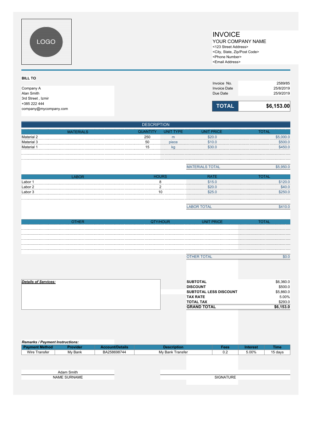Click the OTHER column header
Screen dimensions: 312x441
pos(78,222)
